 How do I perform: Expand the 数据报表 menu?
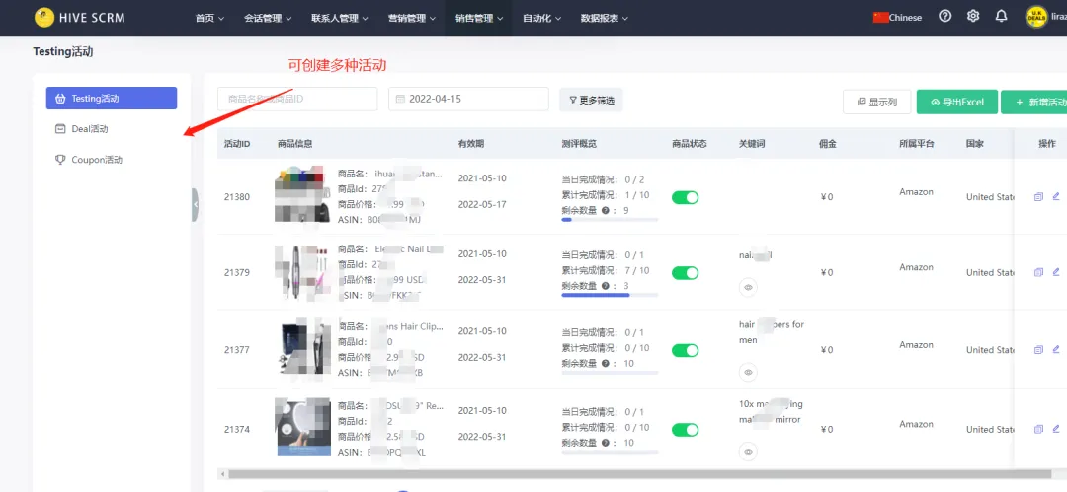point(605,19)
